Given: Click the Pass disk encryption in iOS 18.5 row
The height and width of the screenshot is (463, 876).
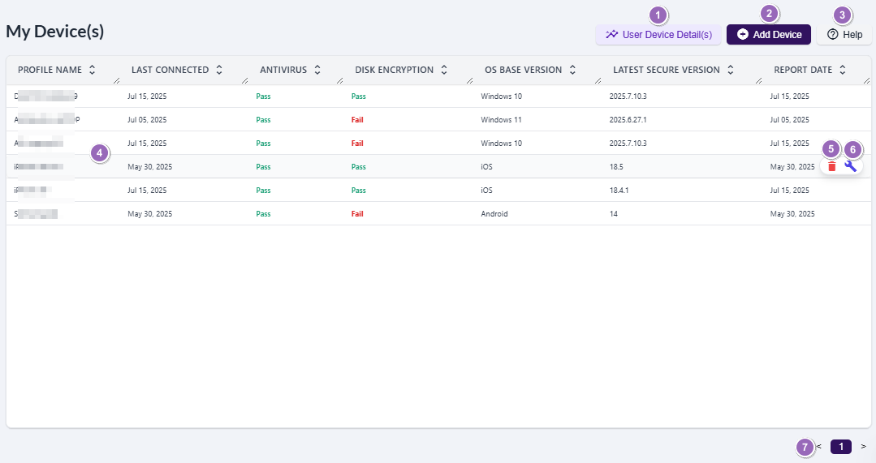Looking at the screenshot, I should click(359, 167).
